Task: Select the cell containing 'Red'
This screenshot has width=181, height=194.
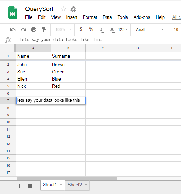Action: (68, 86)
